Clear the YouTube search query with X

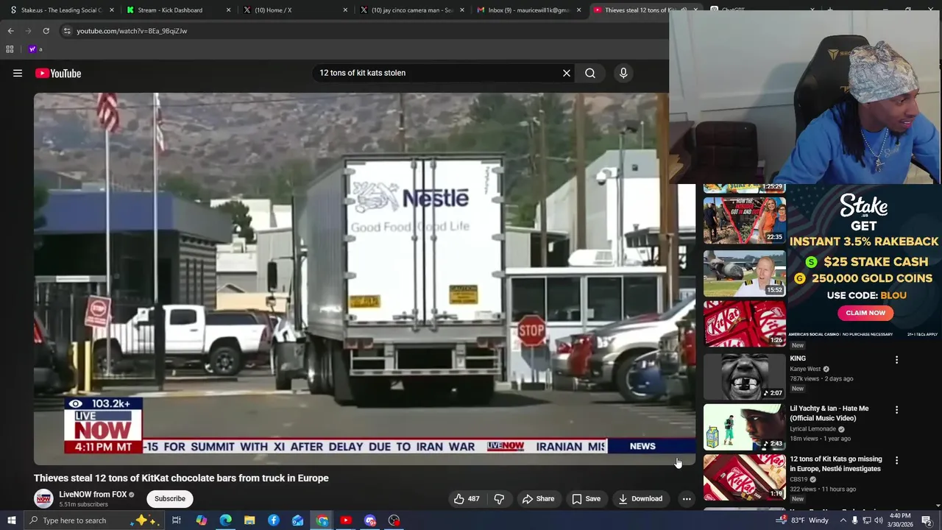click(x=567, y=73)
